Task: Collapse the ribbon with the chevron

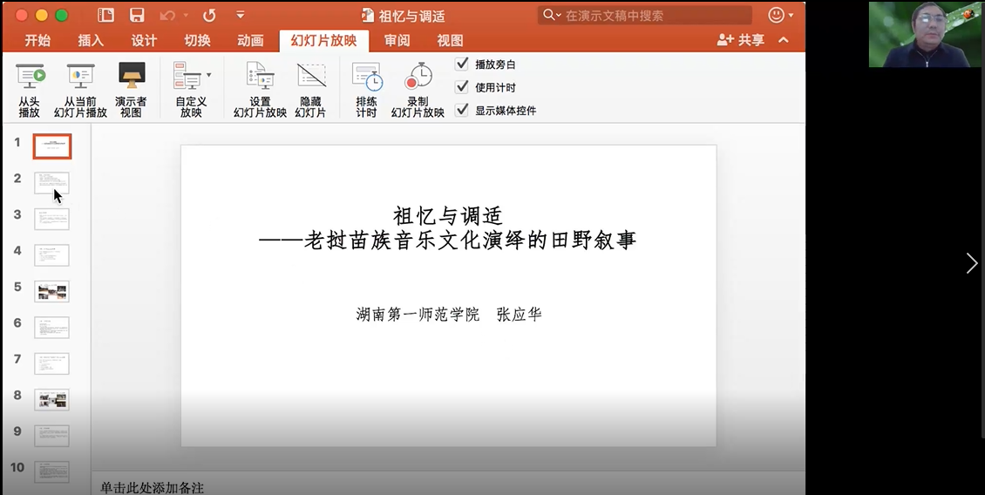Action: (x=783, y=40)
